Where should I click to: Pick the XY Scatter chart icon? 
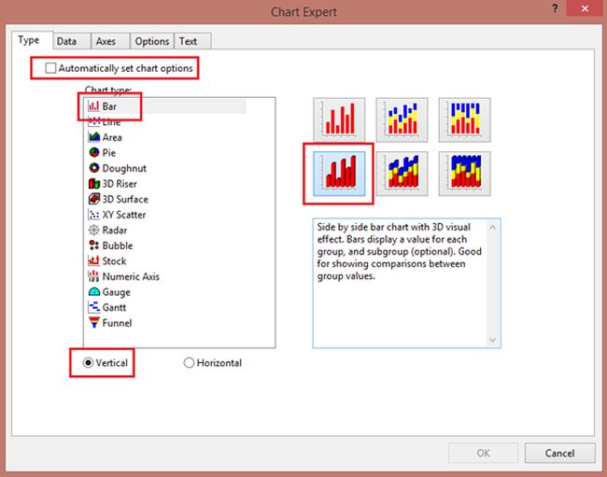[93, 215]
